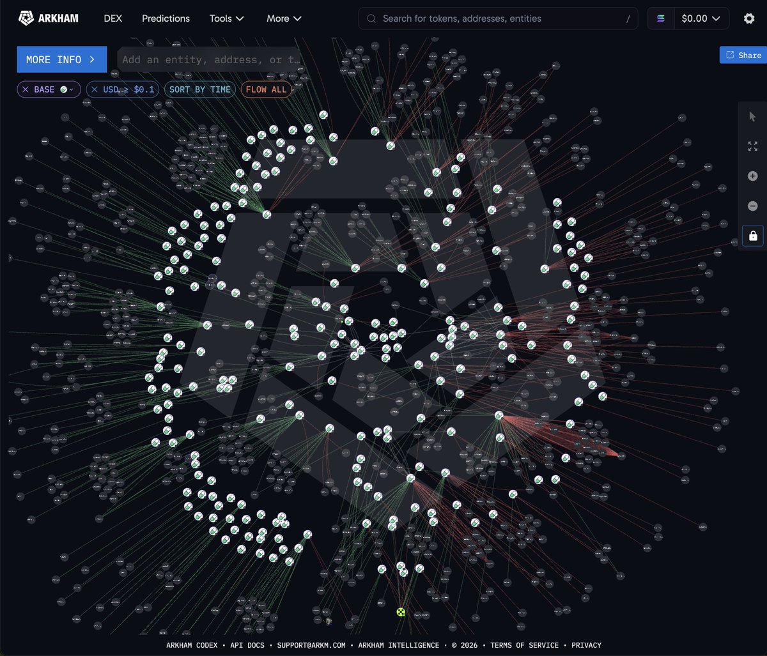Open the DEX page
This screenshot has height=656, width=767.
tap(113, 19)
